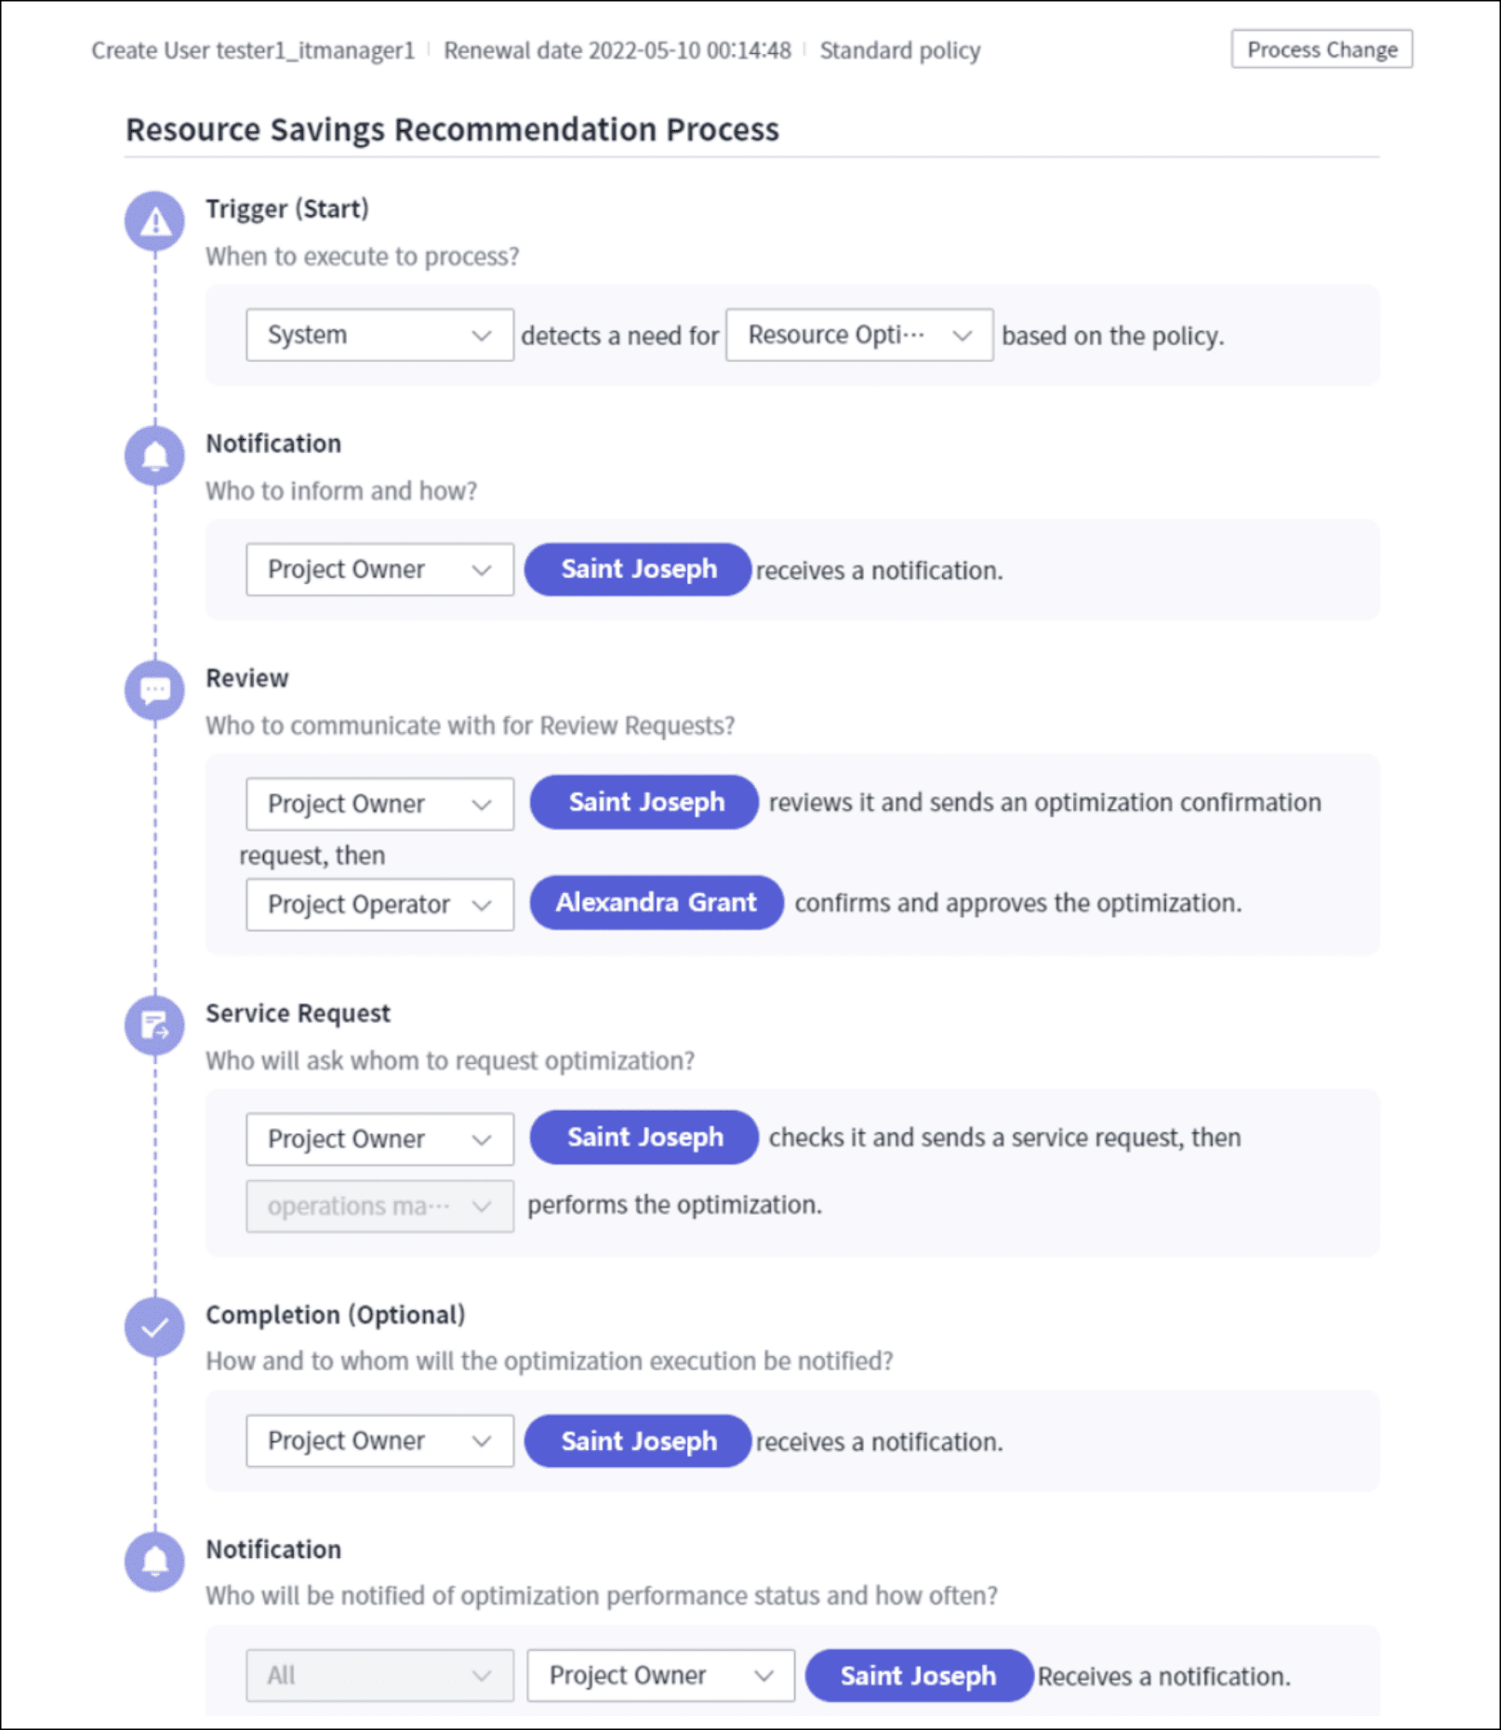The width and height of the screenshot is (1501, 1730).
Task: Click the Trigger (Start) warning step icon
Action: 155,221
